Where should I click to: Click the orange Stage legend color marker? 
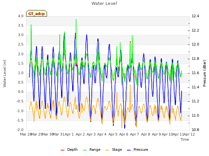107,150
